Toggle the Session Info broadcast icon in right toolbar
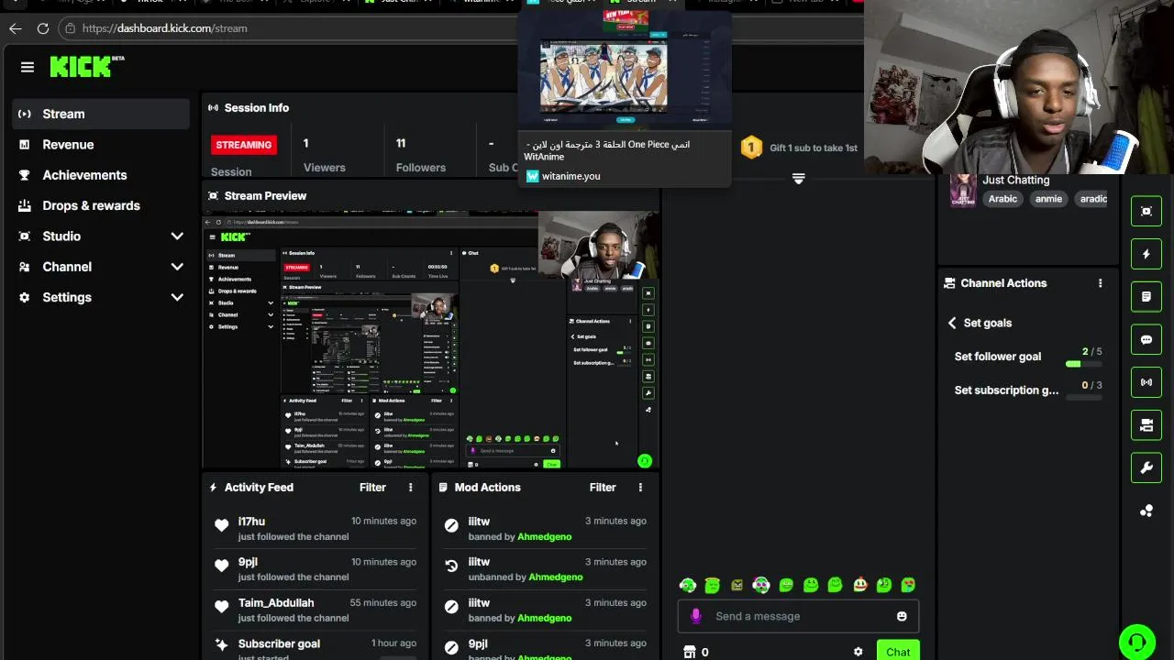The image size is (1174, 660). (1146, 382)
